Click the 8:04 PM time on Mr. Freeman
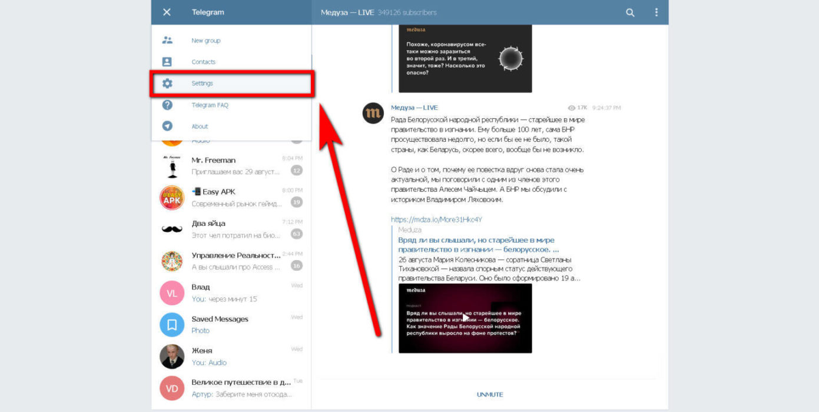Viewport: 819px width, 412px height. point(293,158)
